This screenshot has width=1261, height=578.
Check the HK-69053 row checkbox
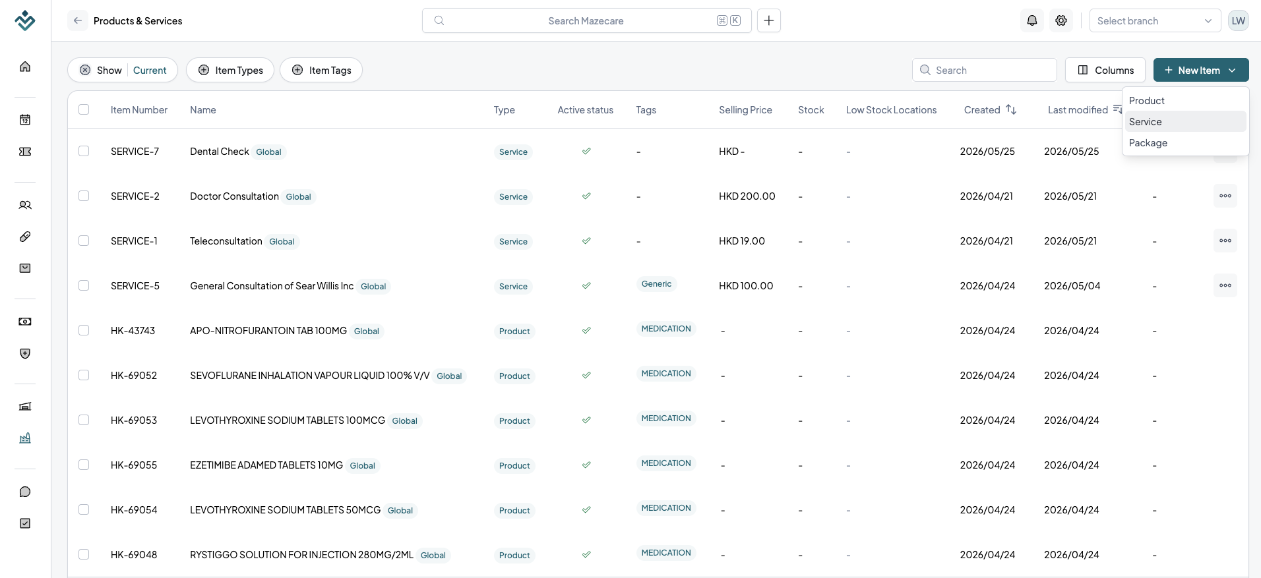[x=84, y=420]
